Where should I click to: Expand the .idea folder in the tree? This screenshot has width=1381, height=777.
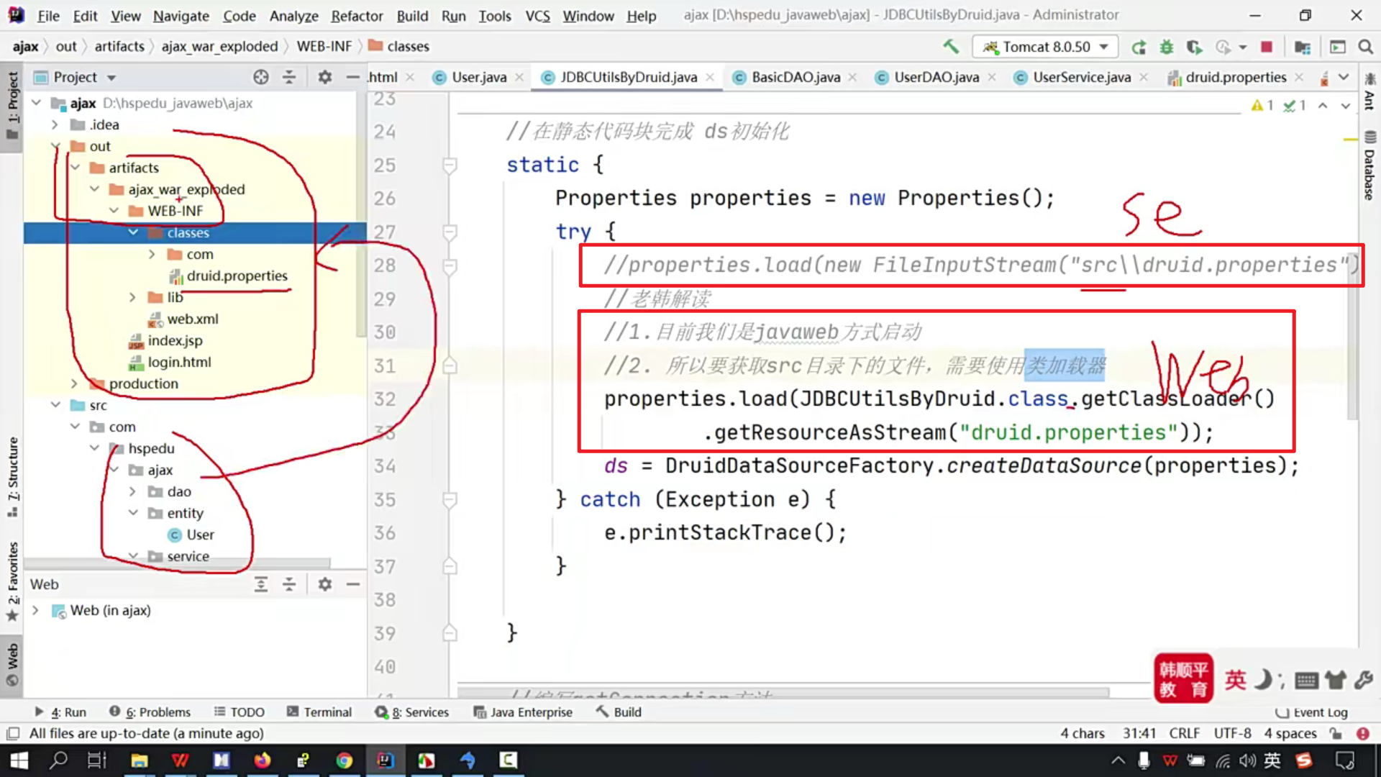pos(55,124)
